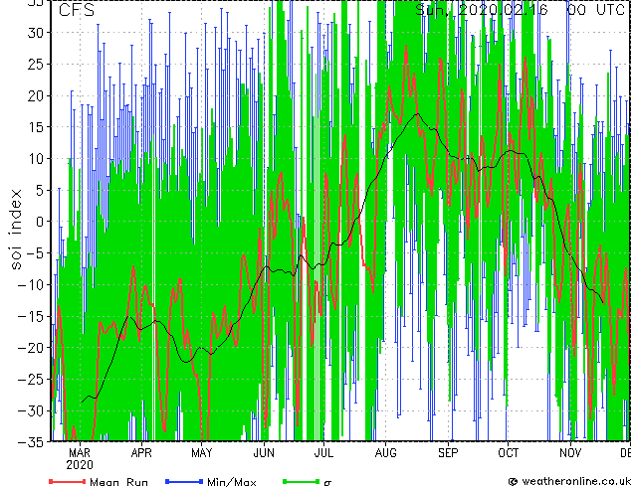Click the '00 UTC' run time text
This screenshot has width=631, height=487.
tap(595, 10)
